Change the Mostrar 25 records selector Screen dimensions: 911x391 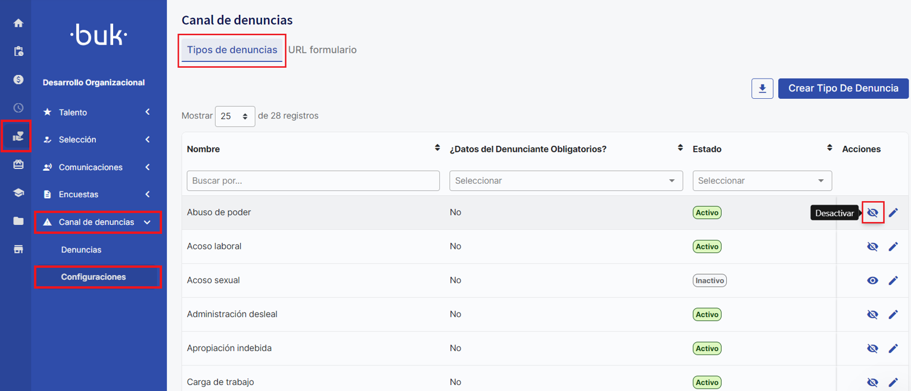click(235, 117)
